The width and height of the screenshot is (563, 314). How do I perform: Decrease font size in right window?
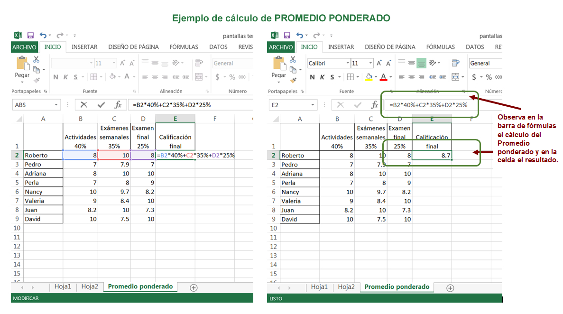pos(388,63)
